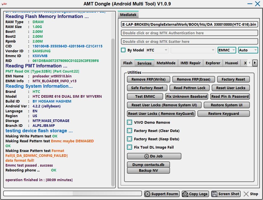Click the Backup NV button
The height and width of the screenshot is (200, 263).
148,170
